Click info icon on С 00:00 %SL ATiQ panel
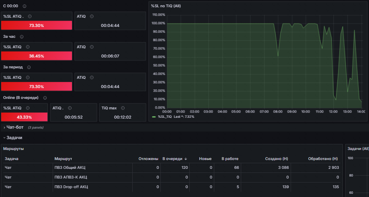The width and height of the screenshot is (369, 197). coord(30,16)
